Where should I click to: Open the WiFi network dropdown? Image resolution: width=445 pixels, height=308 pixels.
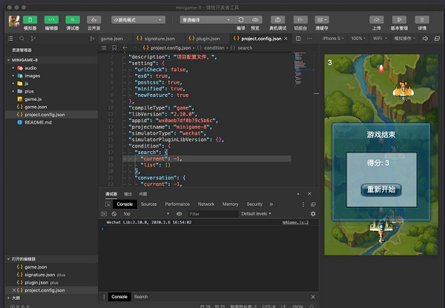[x=380, y=38]
